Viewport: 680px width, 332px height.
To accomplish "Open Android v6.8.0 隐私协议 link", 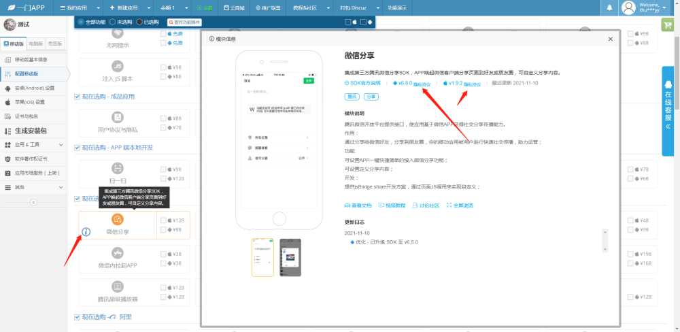I will tap(422, 84).
